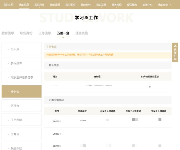Click the 医保个人缴费额 column header
180x150 pixels.
pos(133,111)
